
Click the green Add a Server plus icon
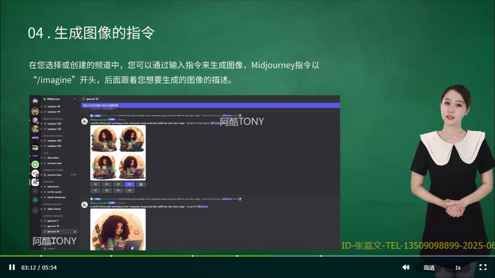(x=34, y=191)
